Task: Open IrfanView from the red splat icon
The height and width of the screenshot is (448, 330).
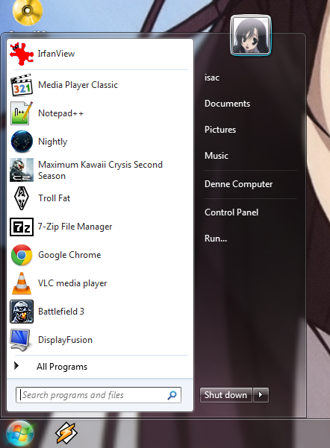Action: coord(22,54)
